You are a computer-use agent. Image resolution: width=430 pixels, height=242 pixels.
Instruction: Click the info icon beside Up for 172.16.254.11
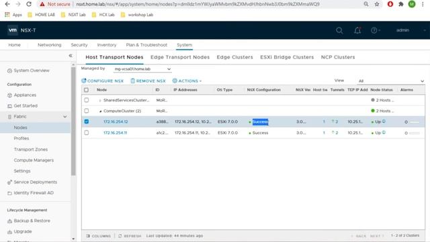point(384,132)
